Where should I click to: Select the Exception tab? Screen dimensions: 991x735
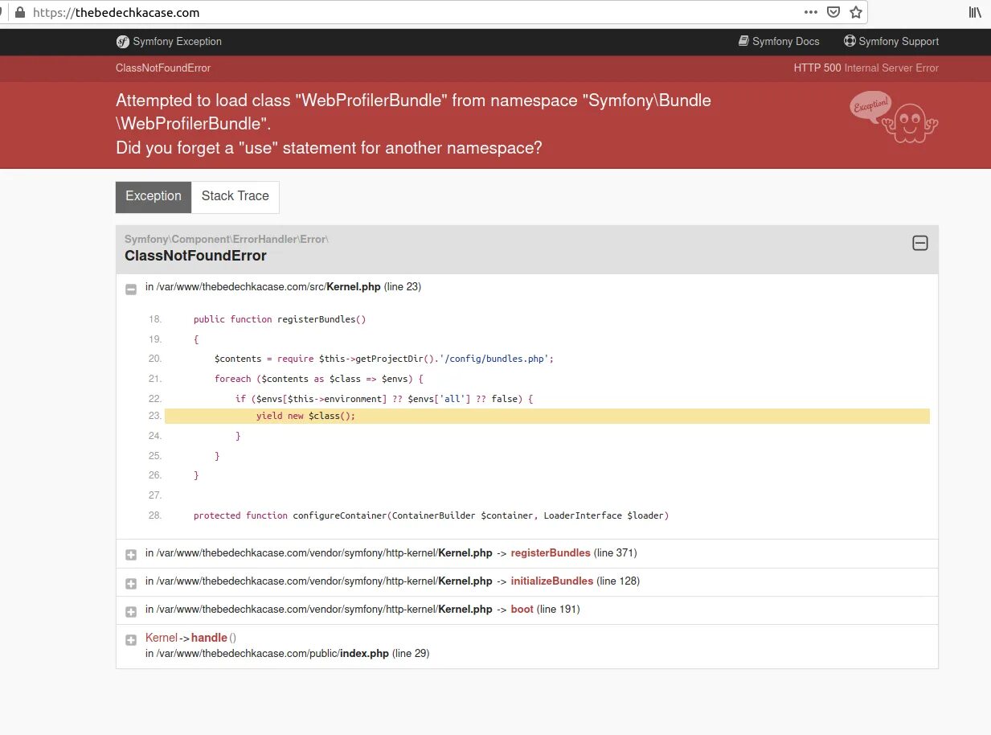(154, 196)
